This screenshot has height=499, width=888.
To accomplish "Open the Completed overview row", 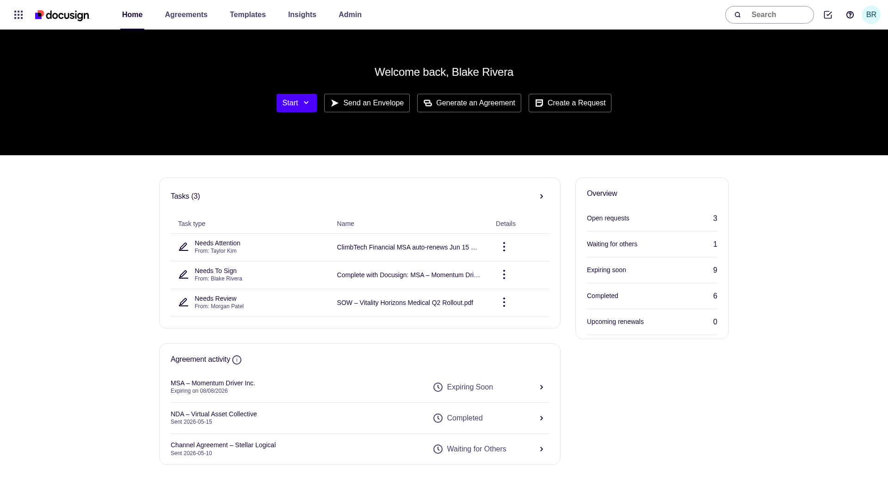I will [x=652, y=296].
